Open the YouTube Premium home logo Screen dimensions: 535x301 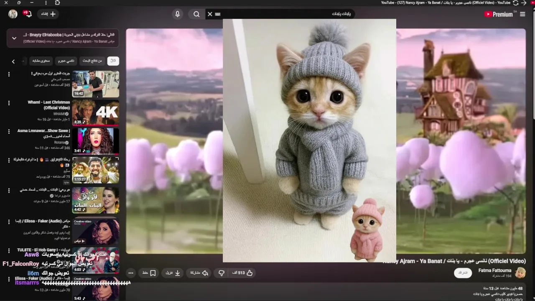point(498,14)
